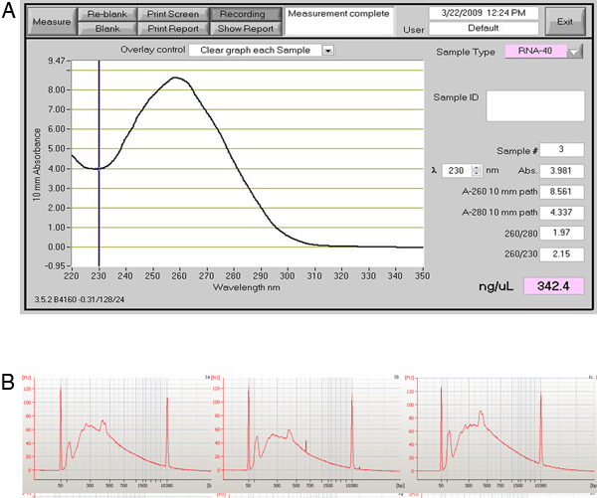Click the Measure button

point(50,22)
